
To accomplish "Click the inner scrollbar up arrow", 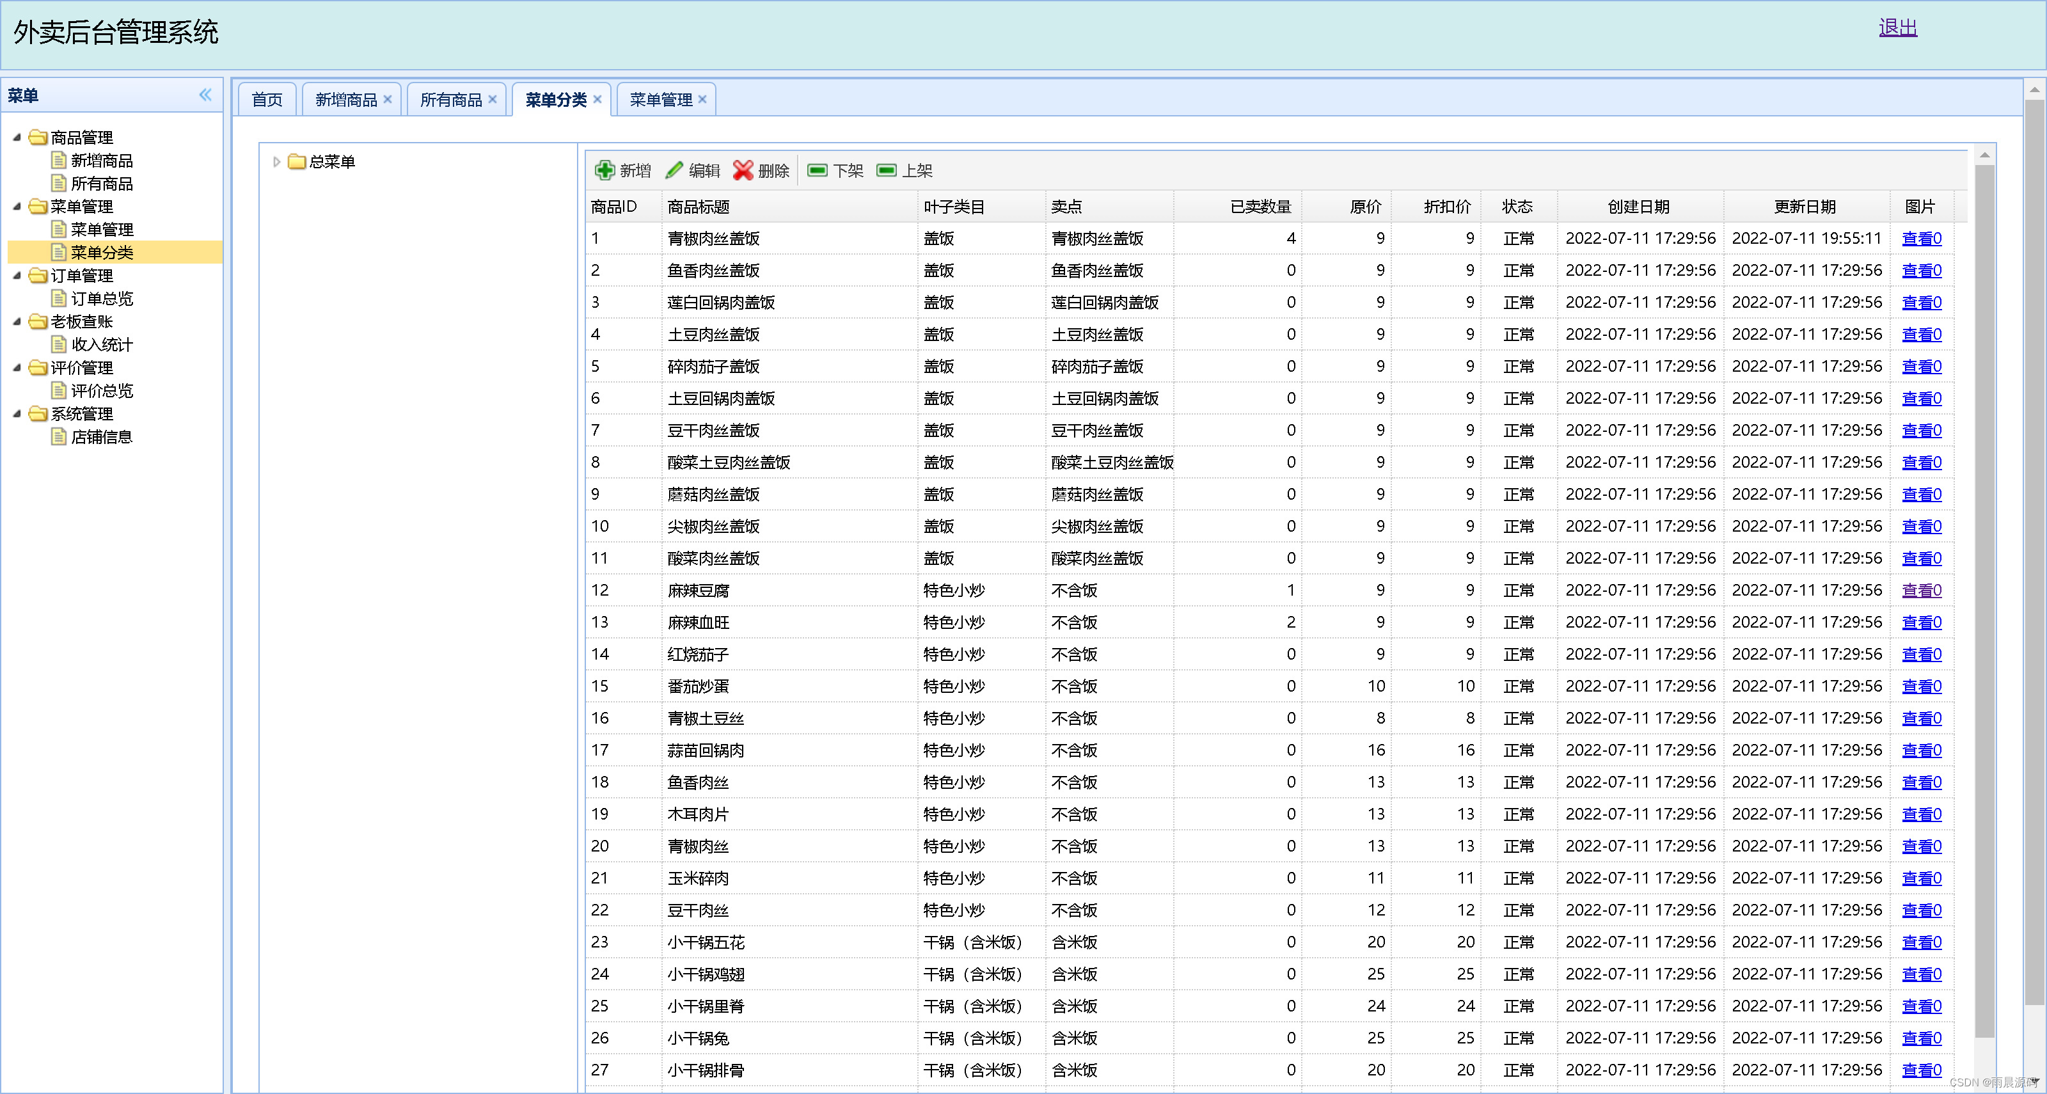I will (1984, 155).
